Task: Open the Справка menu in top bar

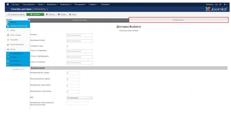Action: pyautogui.click(x=93, y=5)
